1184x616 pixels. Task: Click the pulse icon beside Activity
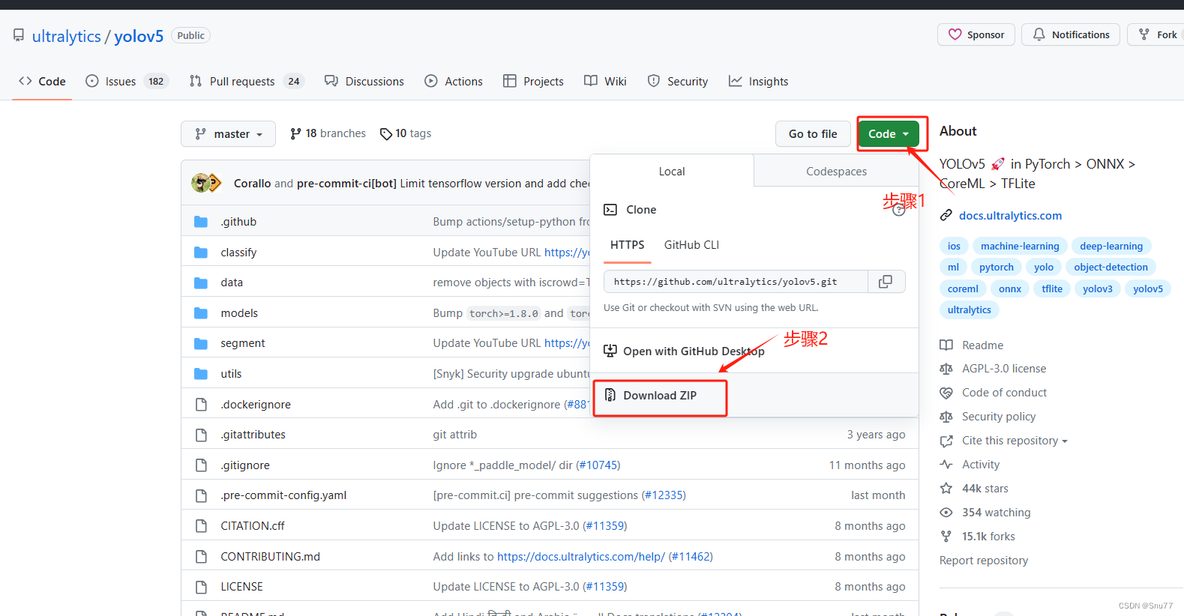(946, 465)
